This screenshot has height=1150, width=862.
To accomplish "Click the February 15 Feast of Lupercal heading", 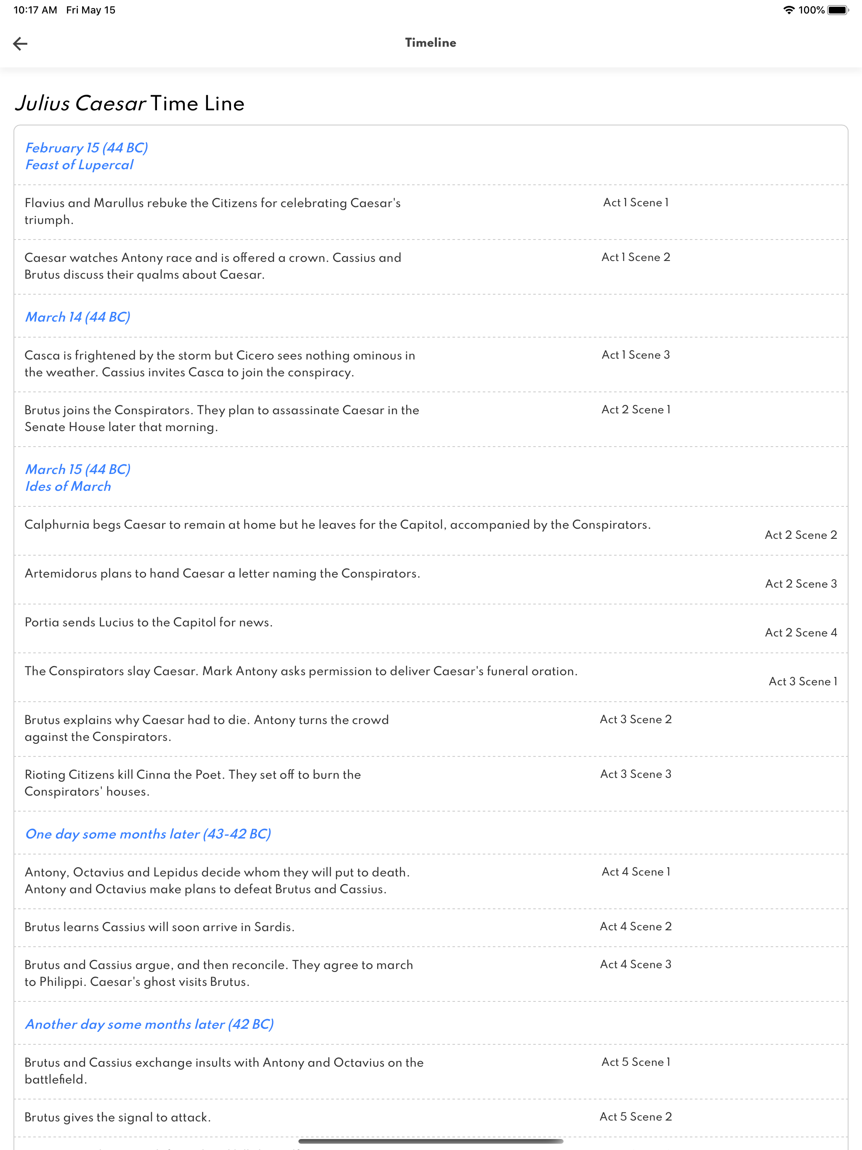I will [x=86, y=156].
